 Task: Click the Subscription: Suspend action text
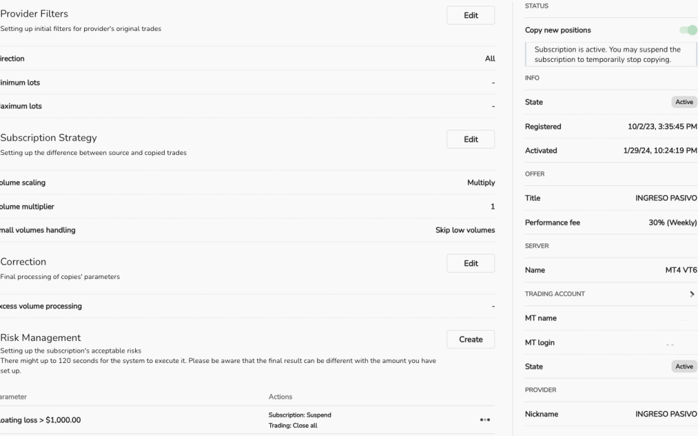click(x=300, y=415)
